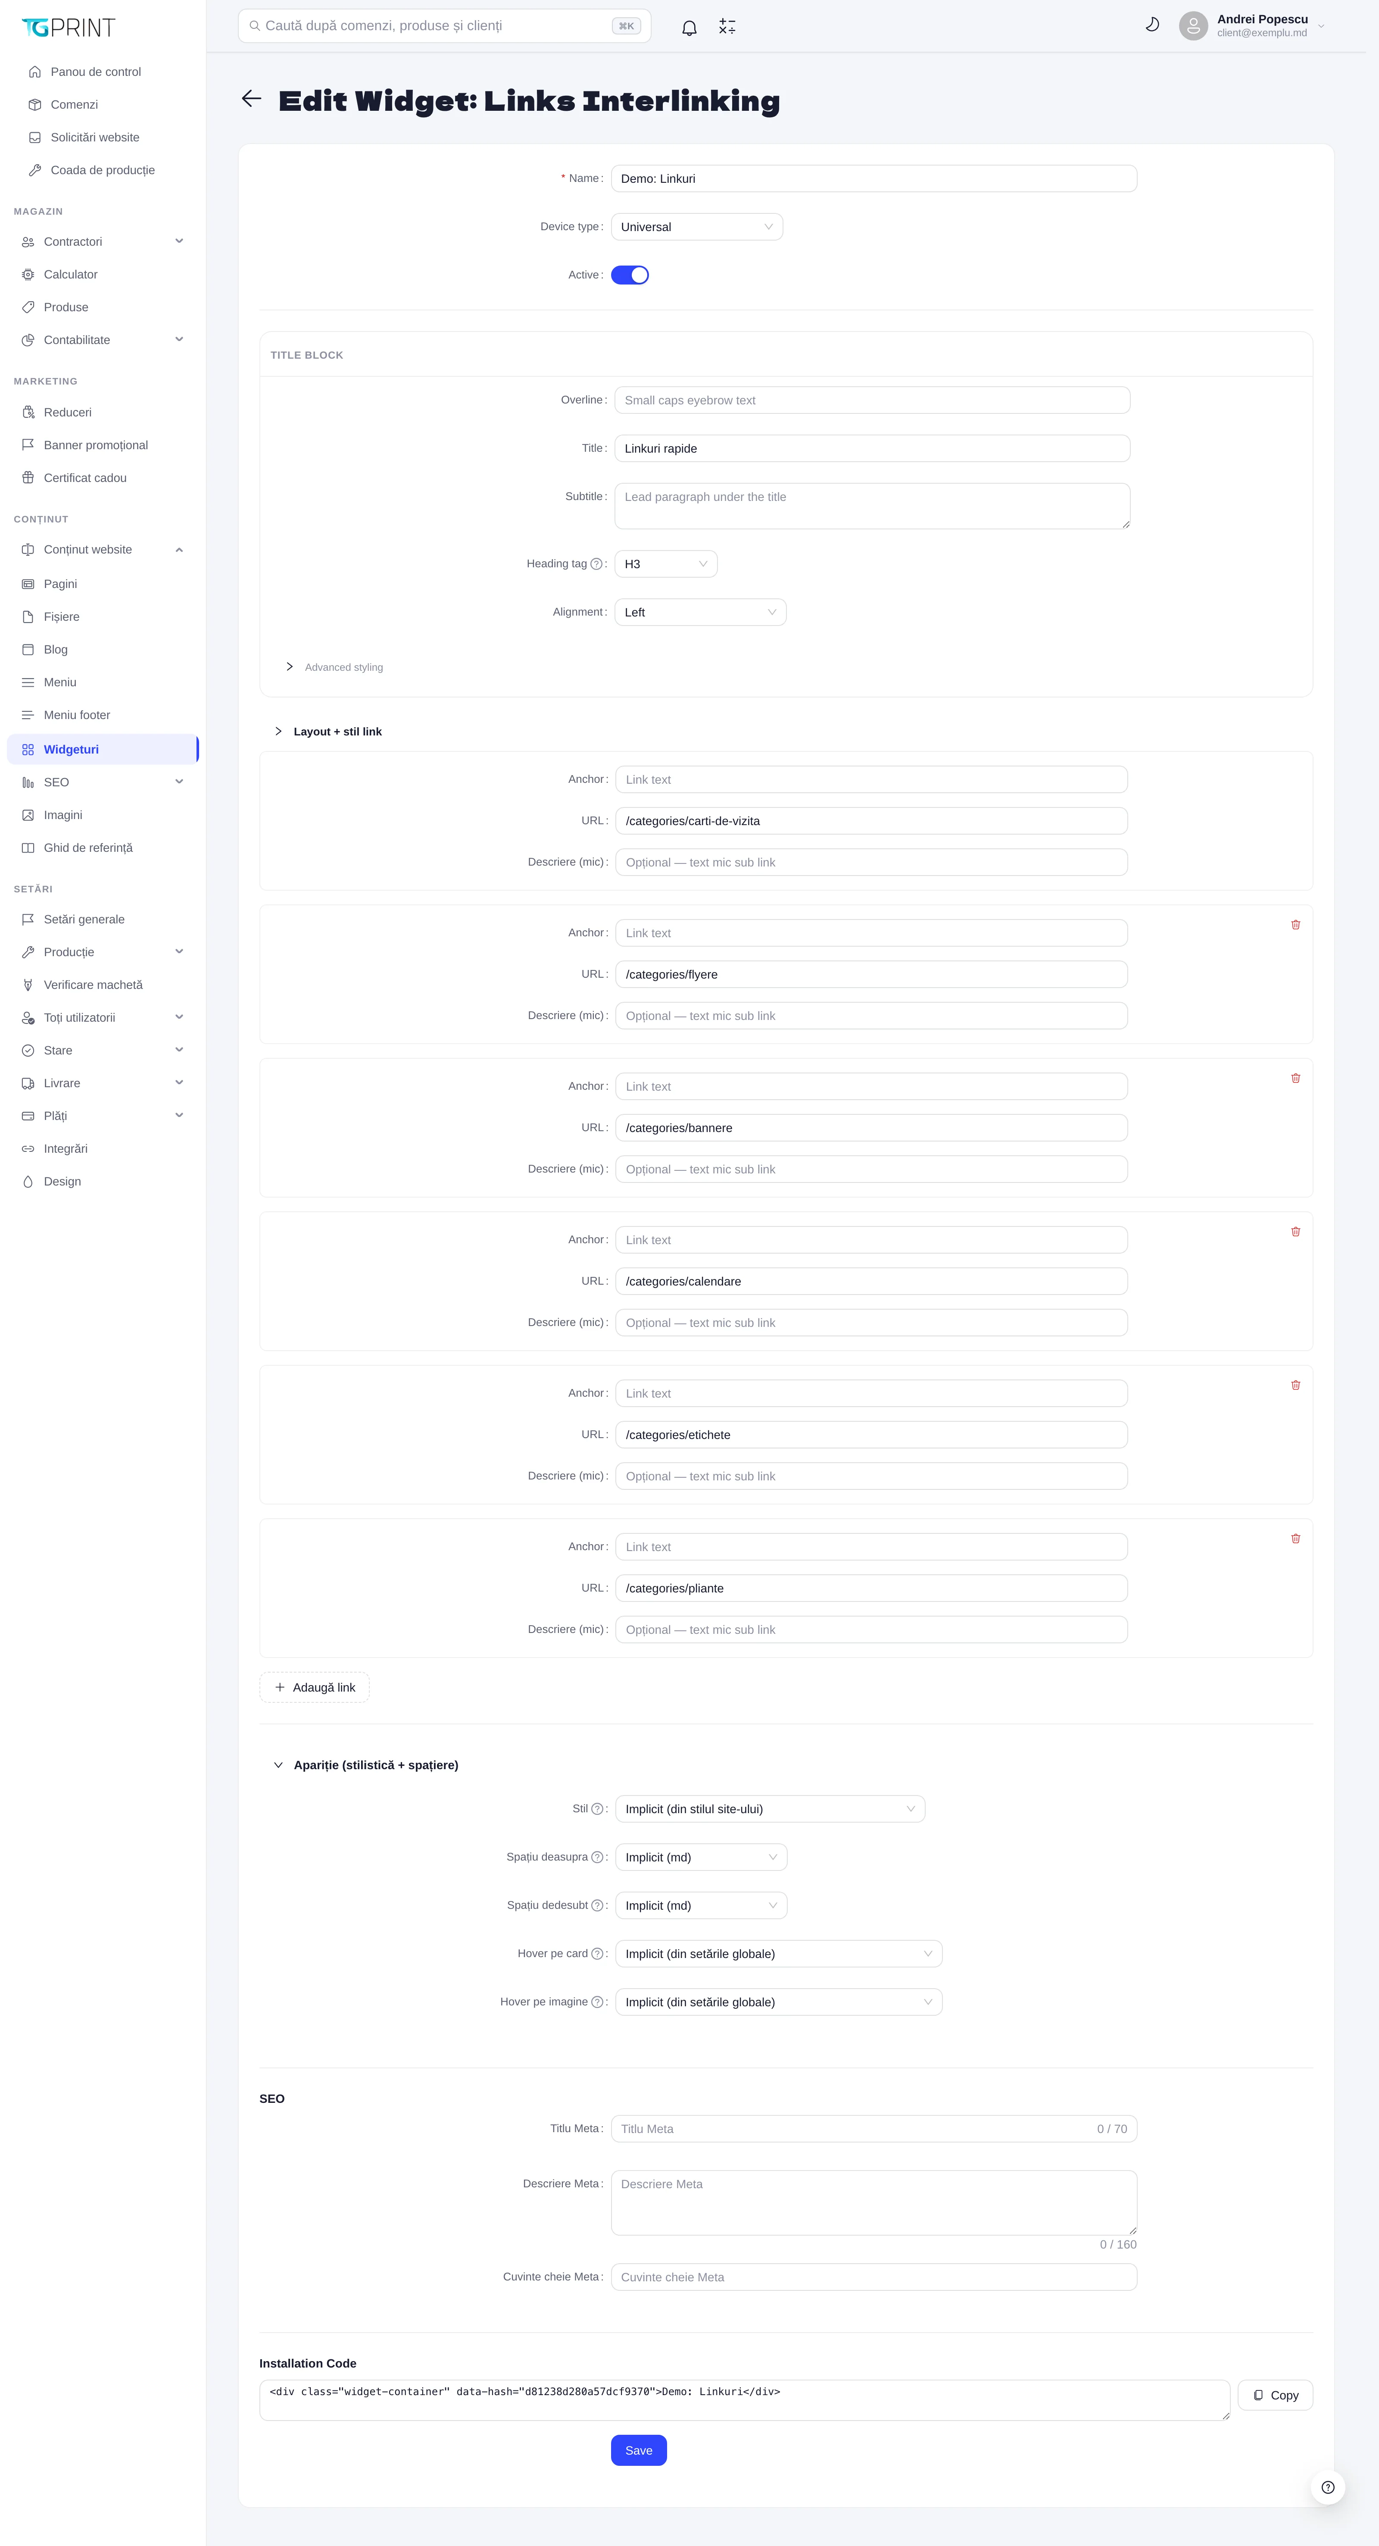Open the floating help button at the bottom

[x=1328, y=2488]
